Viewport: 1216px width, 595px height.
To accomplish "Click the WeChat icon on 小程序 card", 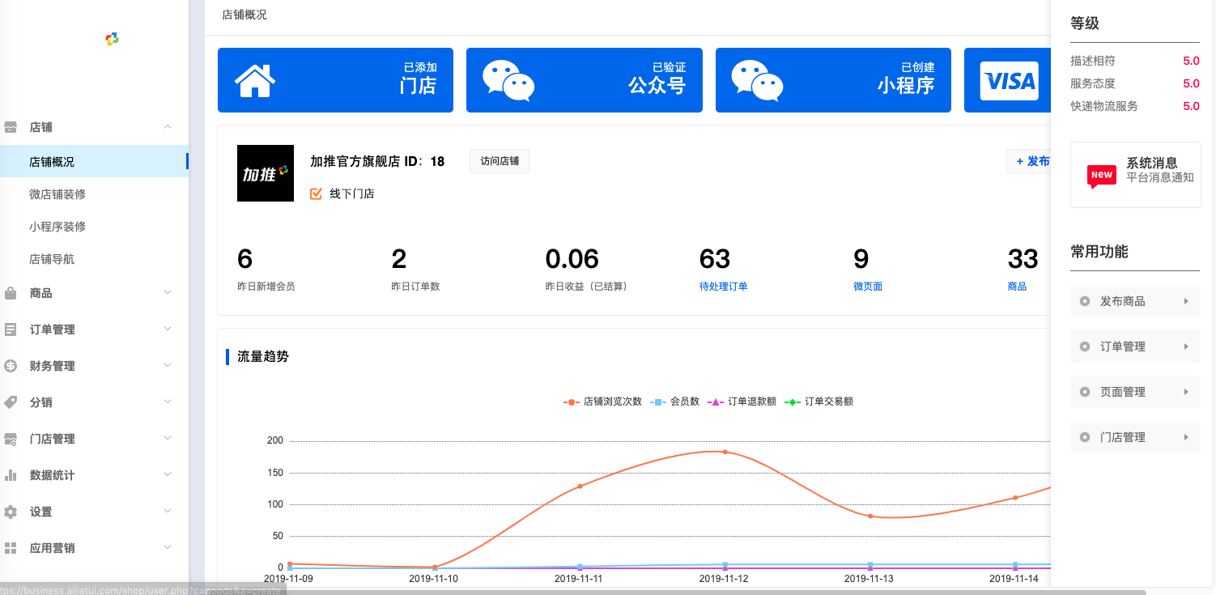I will (758, 80).
